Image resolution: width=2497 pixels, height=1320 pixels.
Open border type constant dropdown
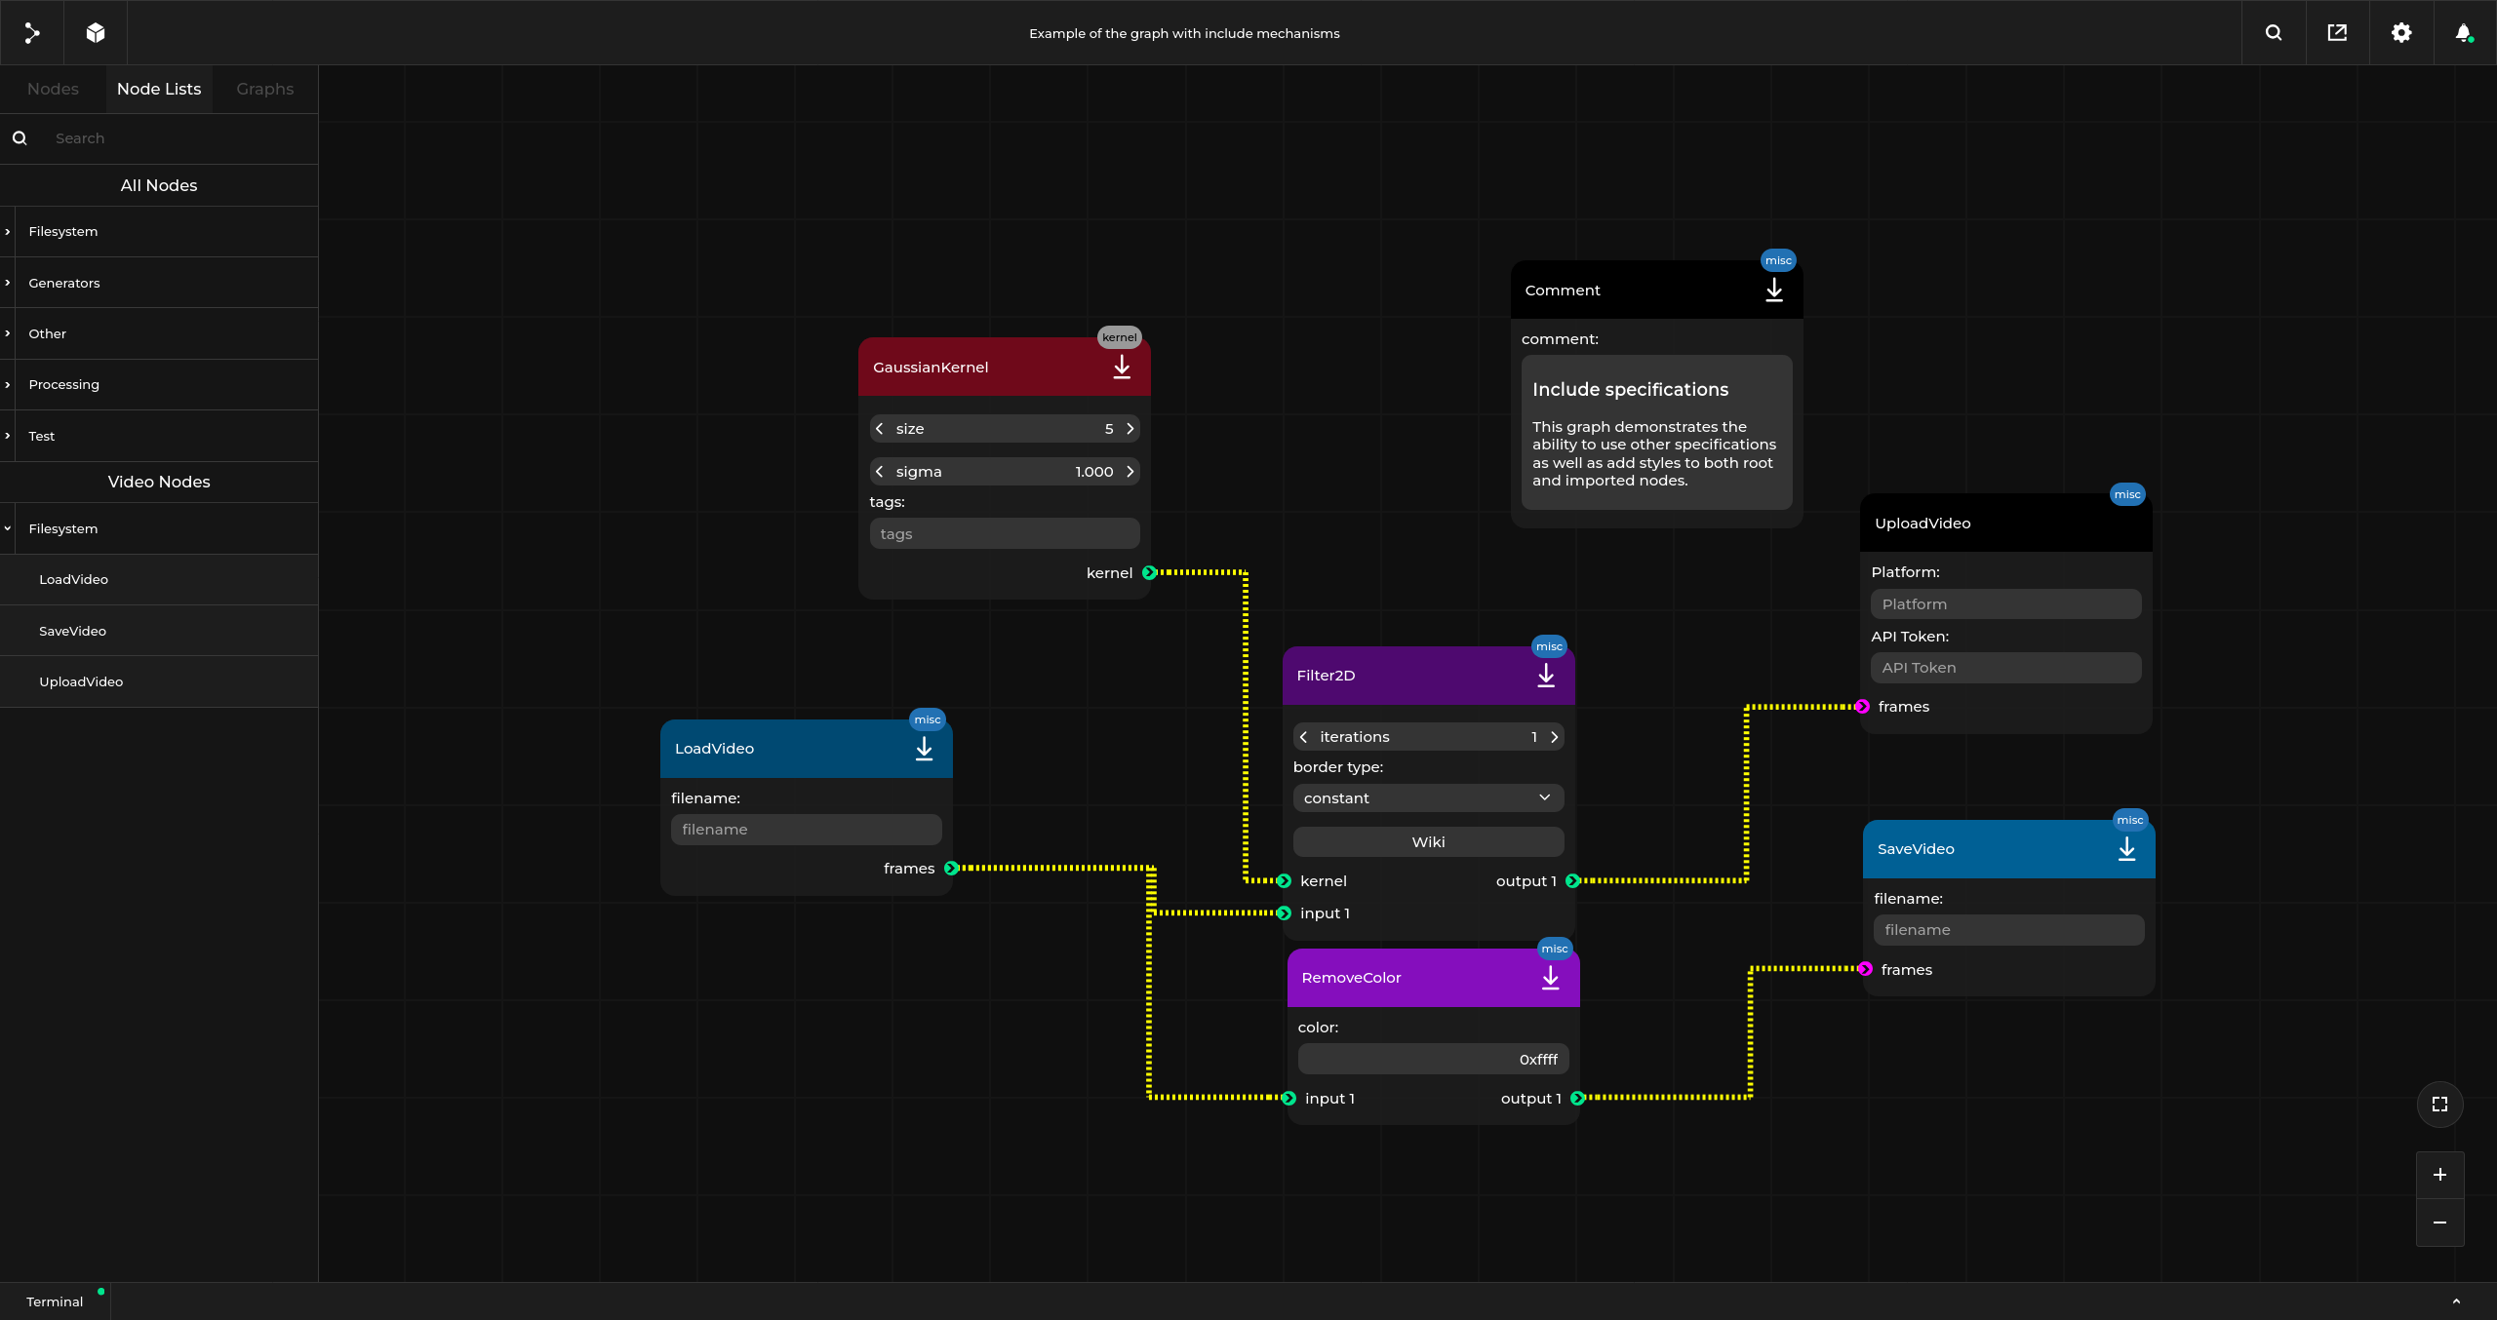[1428, 798]
